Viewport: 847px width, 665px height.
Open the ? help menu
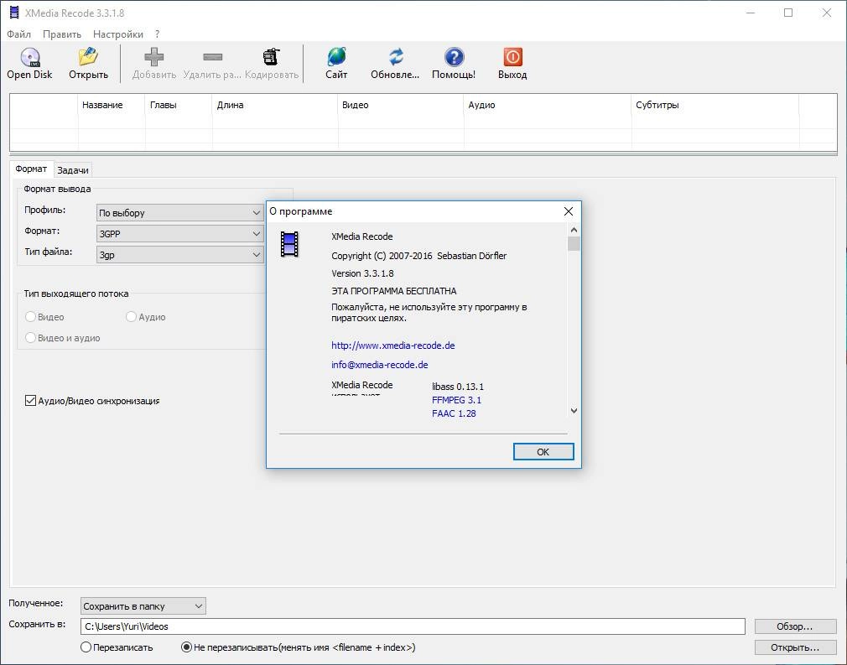click(157, 34)
